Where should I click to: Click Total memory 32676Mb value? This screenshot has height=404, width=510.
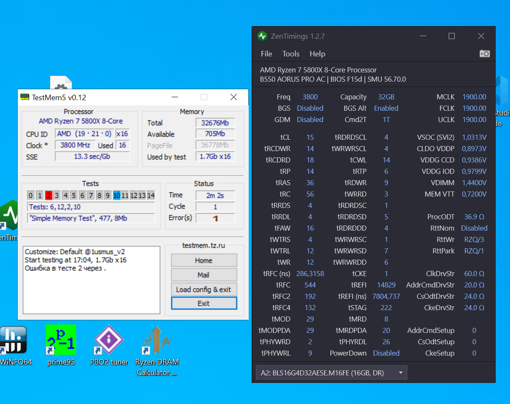[x=215, y=123]
